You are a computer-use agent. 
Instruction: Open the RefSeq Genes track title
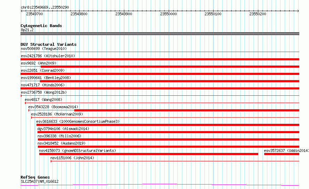(x=35, y=177)
